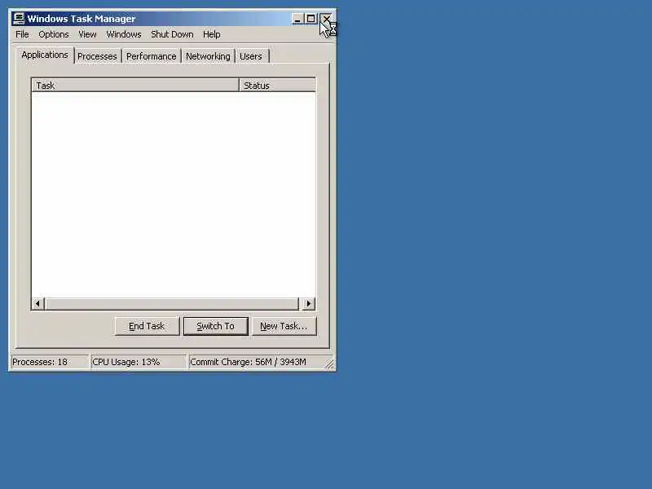Close the Windows Task Manager window
This screenshot has height=489, width=652.
point(327,19)
